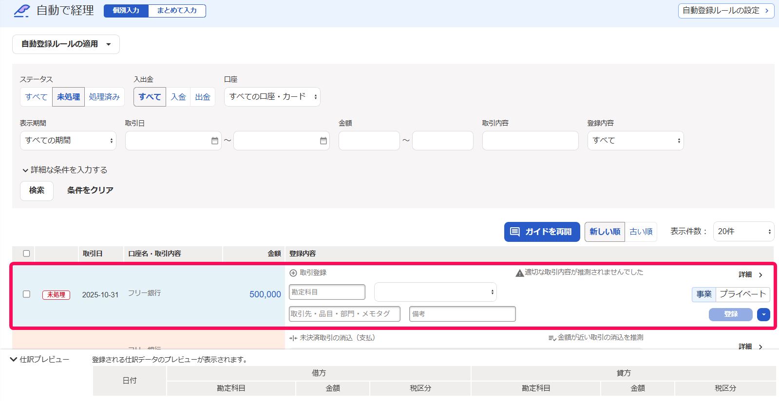
Task: Open 詳細 for 500,000 row
Action: 751,275
